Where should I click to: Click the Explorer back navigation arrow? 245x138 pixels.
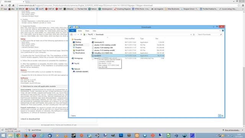pos(72,34)
